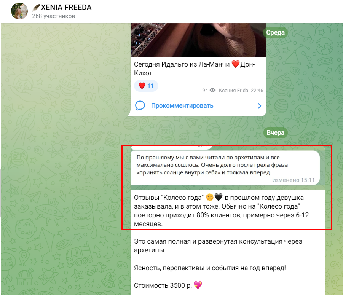343x295 pixels.
Task: Click the 268 участников subscriber count
Action: click(54, 16)
